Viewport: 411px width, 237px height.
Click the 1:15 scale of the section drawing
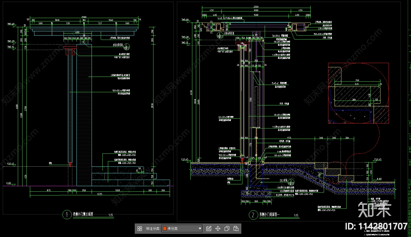[296, 216]
